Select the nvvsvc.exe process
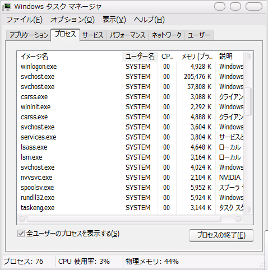Viewport: 268px width, 270px height. point(131,178)
